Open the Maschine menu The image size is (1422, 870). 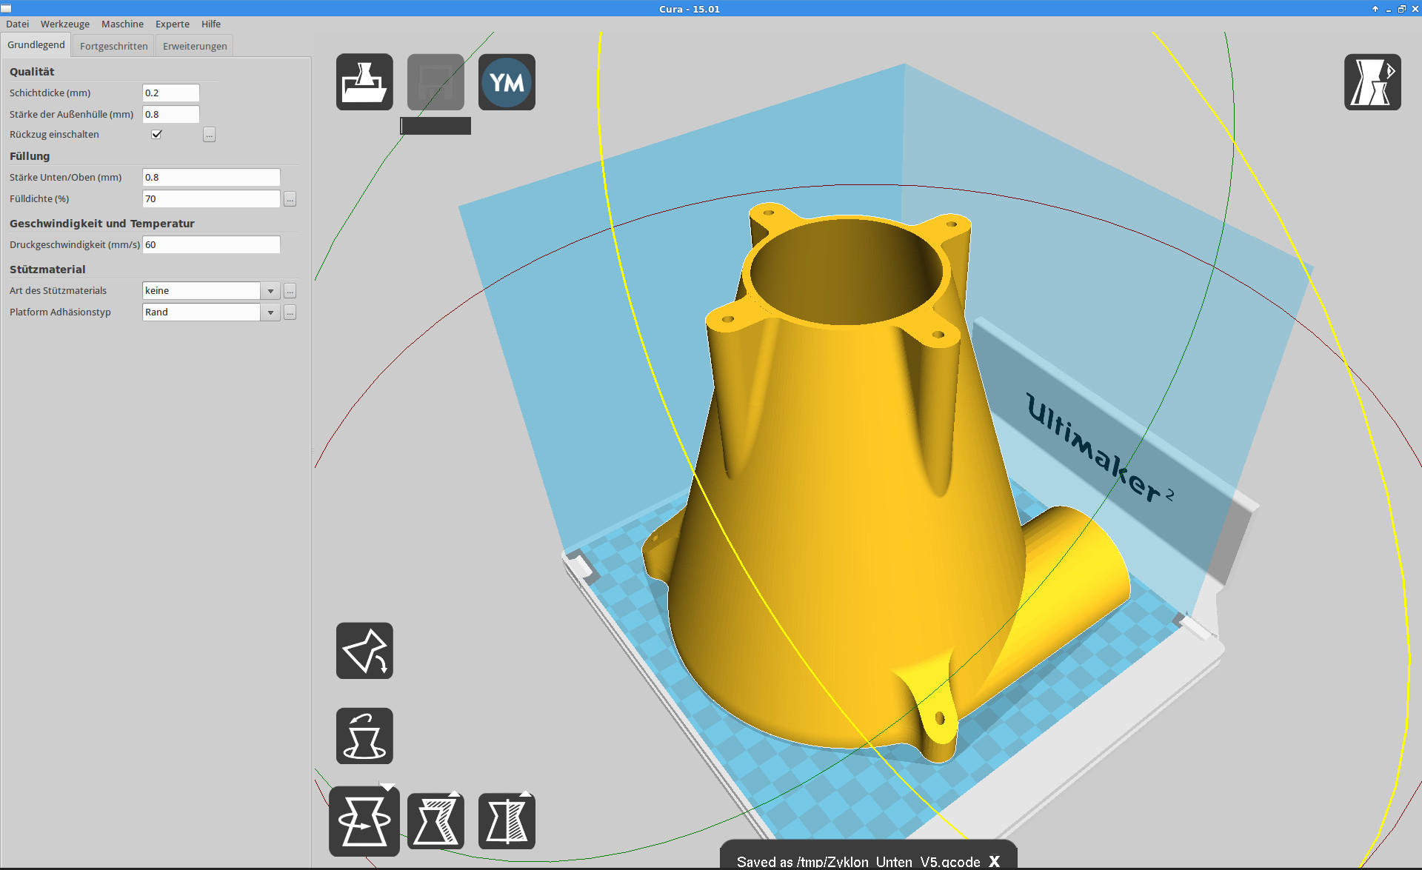coord(122,24)
